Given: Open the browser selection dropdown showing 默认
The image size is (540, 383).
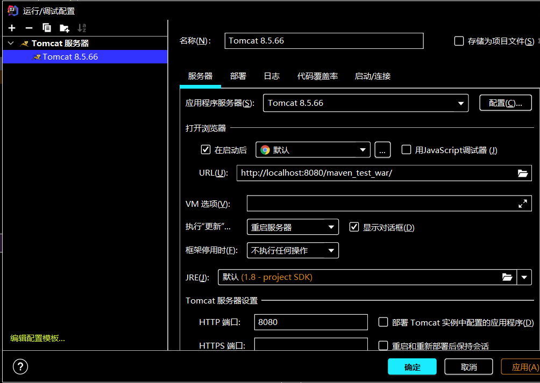Looking at the screenshot, I should [312, 150].
